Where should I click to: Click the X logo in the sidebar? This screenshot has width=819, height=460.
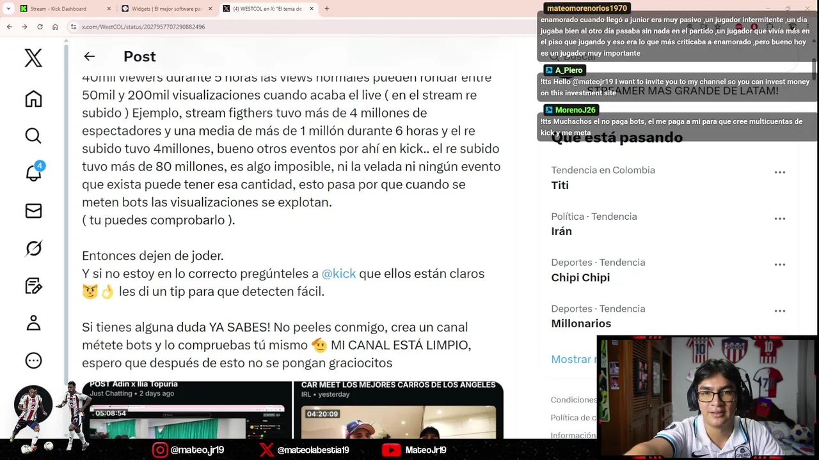click(33, 57)
